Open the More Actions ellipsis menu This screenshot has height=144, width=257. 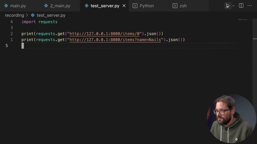point(250,6)
